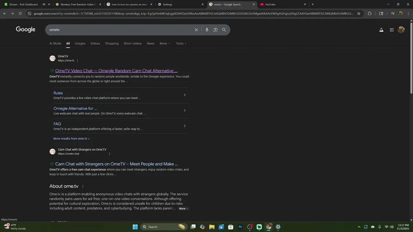Switch to Images results

80,43
